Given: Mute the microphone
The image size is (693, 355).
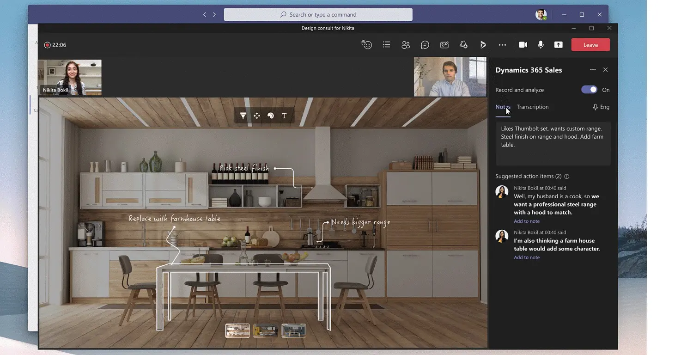Looking at the screenshot, I should click(x=541, y=44).
